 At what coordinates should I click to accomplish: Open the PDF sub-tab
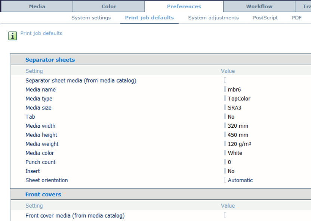[296, 18]
